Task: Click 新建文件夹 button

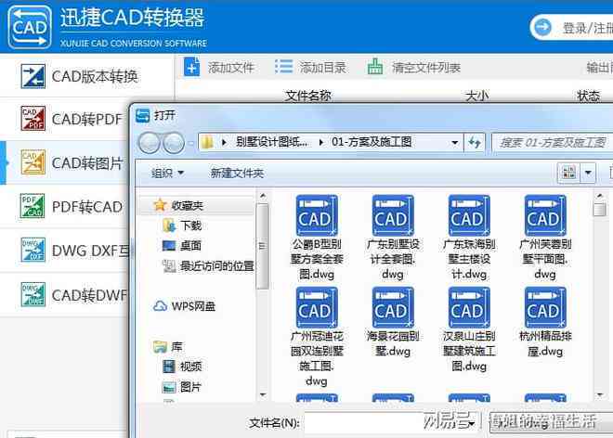Action: 237,173
